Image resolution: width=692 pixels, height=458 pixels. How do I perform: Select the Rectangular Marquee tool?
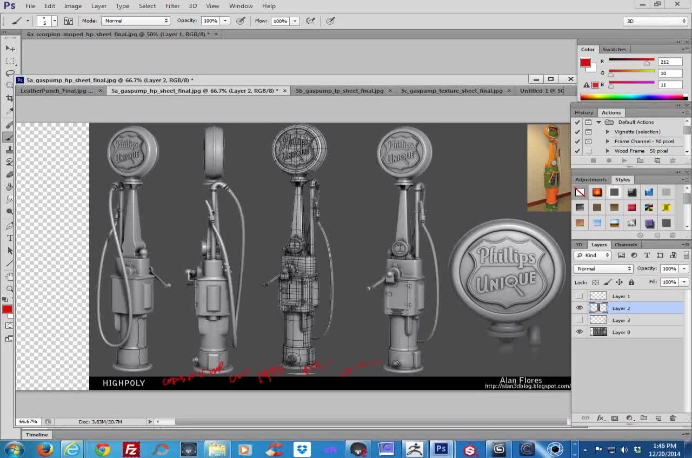coord(10,61)
